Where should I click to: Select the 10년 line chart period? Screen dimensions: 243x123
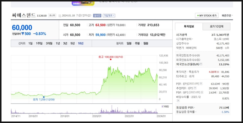click(x=80, y=43)
